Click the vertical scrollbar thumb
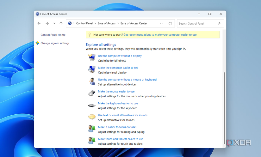261x157 pixels. 224,108
